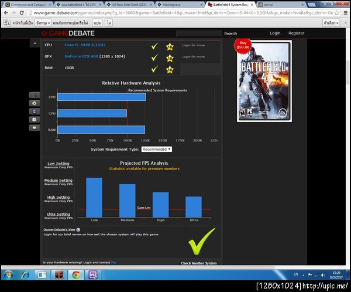Open the Register link in the header
The image size is (351, 292).
[296, 33]
